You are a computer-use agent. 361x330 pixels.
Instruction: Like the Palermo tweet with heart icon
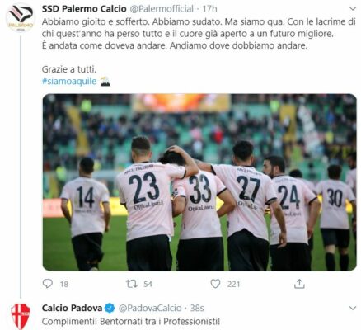pos(215,284)
